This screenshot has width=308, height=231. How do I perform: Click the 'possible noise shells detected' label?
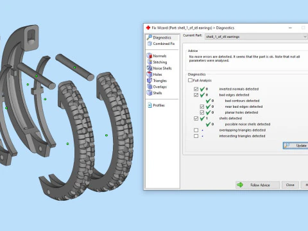coord(248,124)
